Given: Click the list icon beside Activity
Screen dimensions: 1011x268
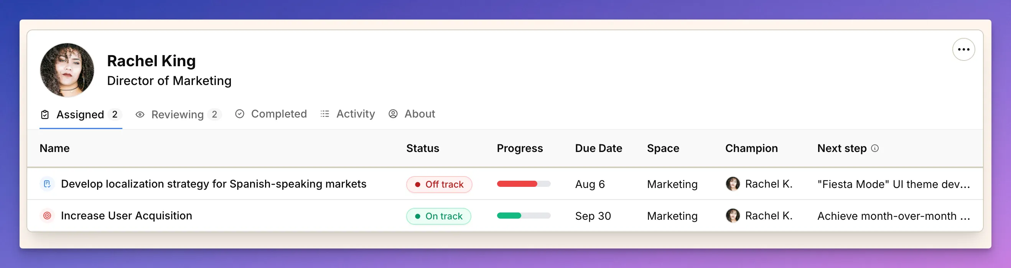Looking at the screenshot, I should click(324, 114).
